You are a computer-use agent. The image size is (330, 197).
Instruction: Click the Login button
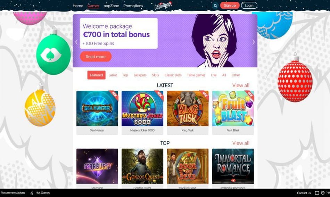pyautogui.click(x=249, y=6)
